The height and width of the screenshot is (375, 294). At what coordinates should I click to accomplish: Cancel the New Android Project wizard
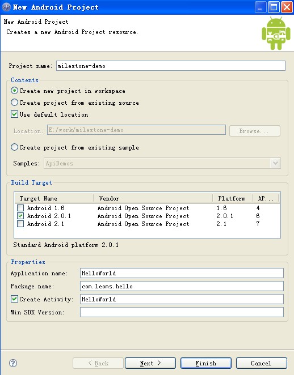[262, 363]
